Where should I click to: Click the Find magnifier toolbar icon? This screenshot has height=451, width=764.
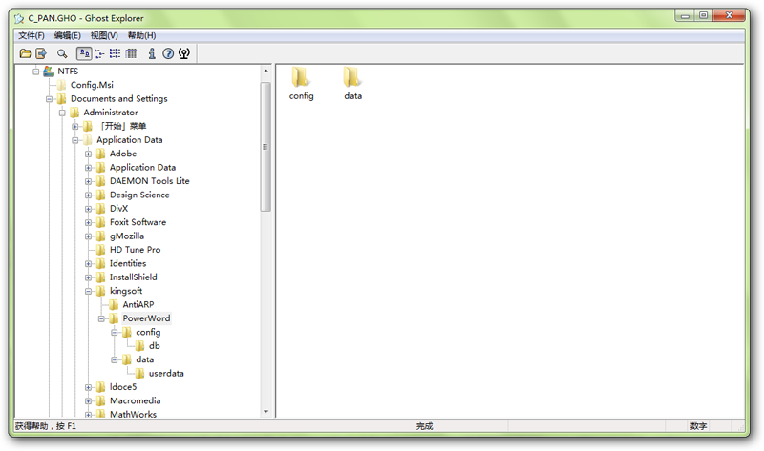[x=62, y=53]
